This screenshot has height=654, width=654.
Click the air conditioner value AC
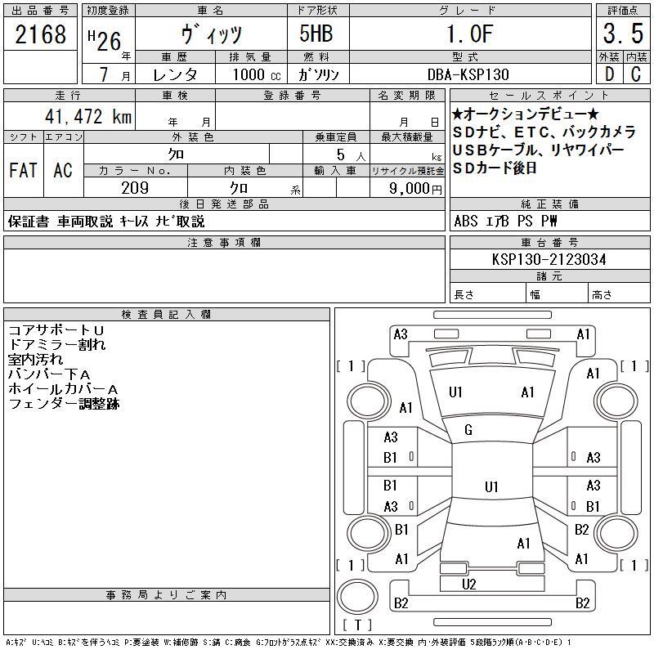tap(63, 170)
